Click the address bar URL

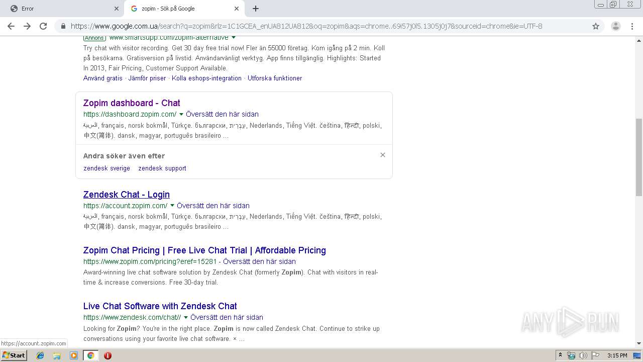(x=306, y=26)
